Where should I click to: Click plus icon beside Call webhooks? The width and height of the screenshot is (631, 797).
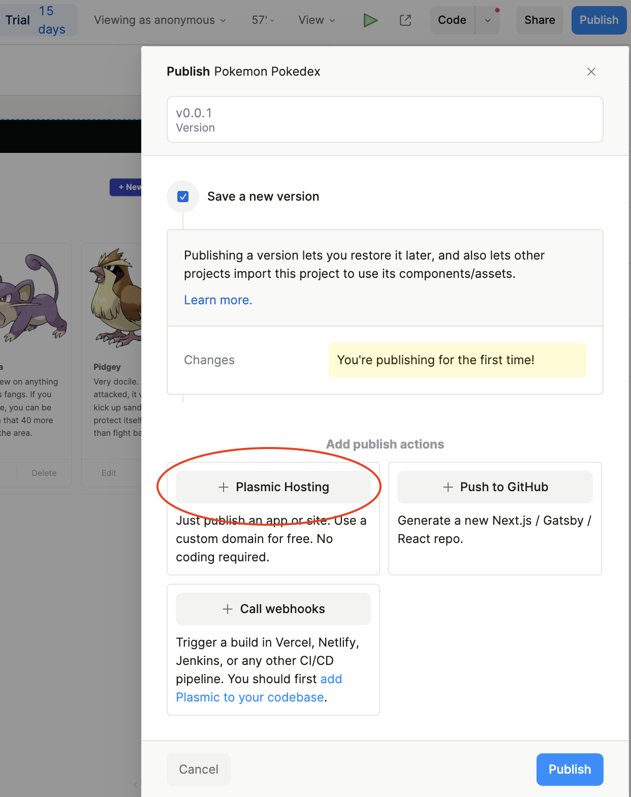pos(228,609)
